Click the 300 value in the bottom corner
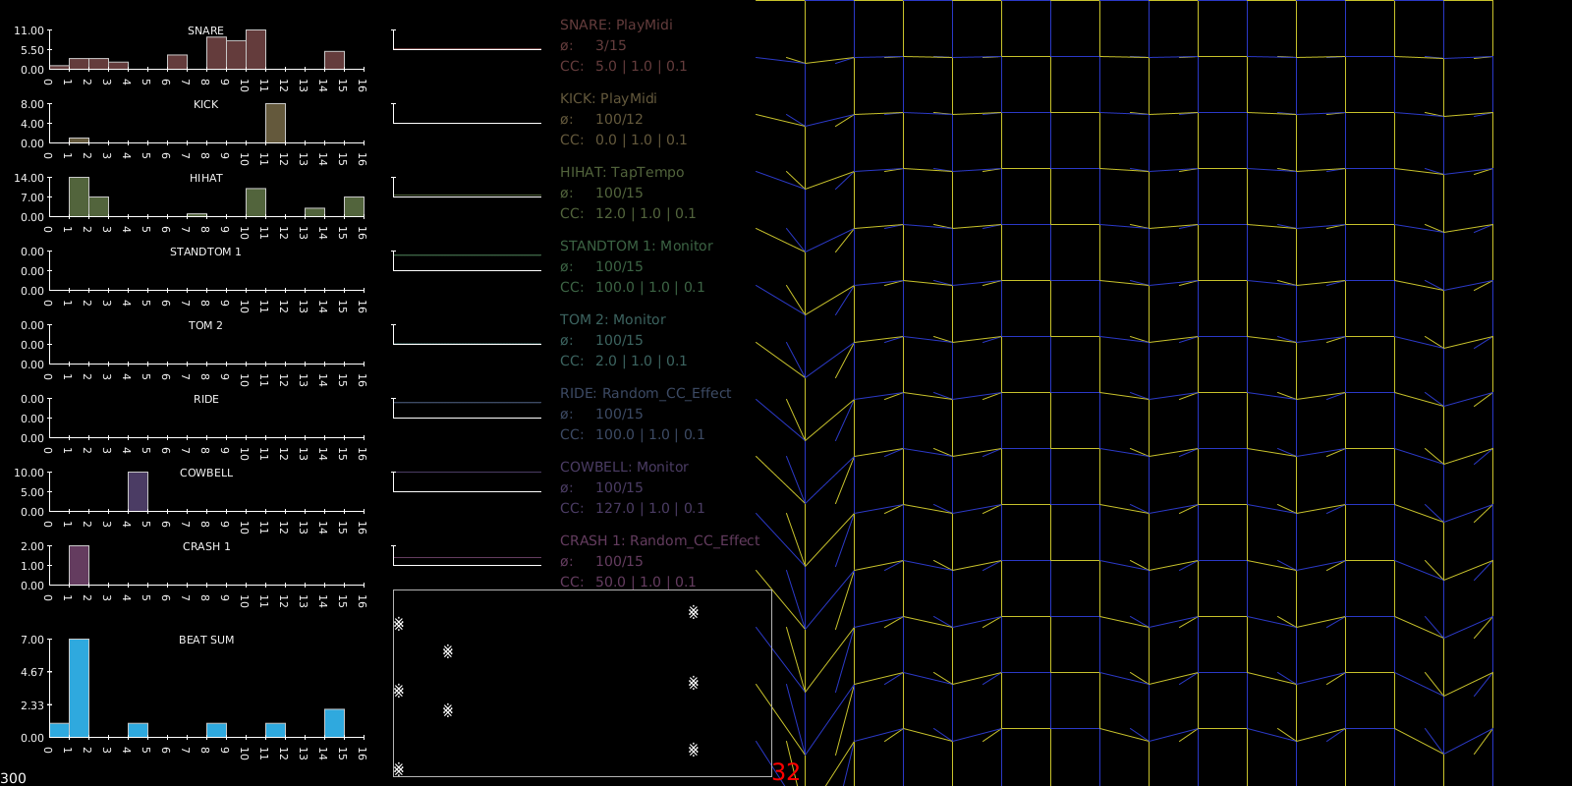1572x786 pixels. pos(14,778)
